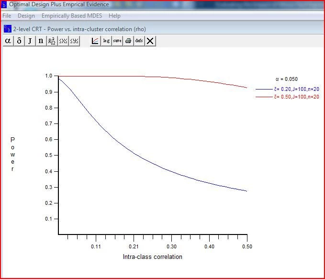
Task: Restore defaults with defs button
Action: (139, 41)
